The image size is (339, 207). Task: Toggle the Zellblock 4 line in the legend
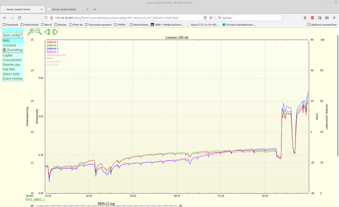point(52,52)
